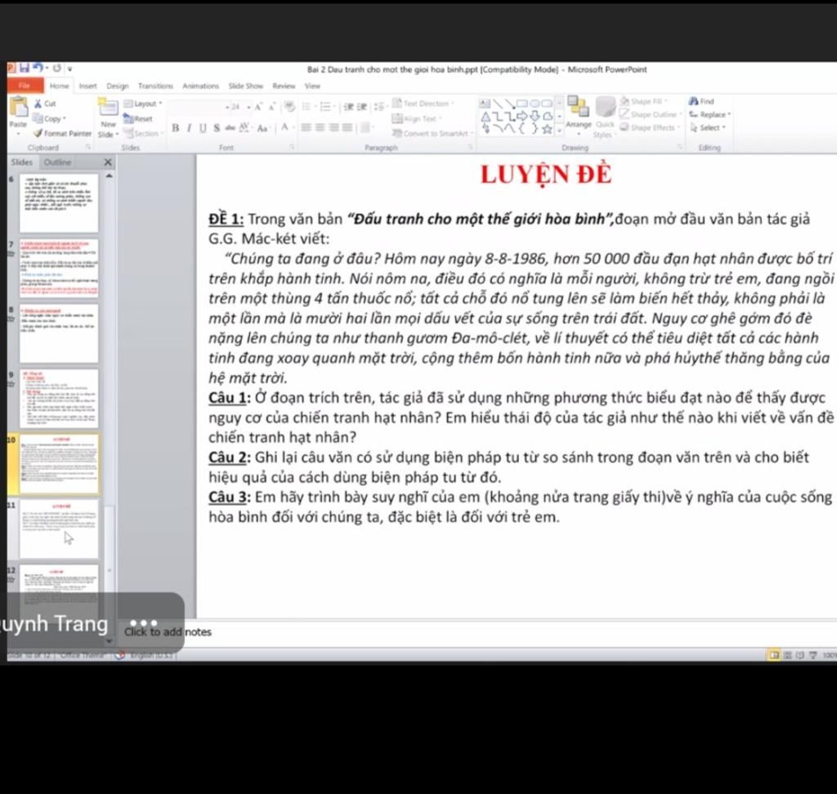Image resolution: width=837 pixels, height=794 pixels.
Task: Click Find in Editing group
Action: click(x=702, y=101)
